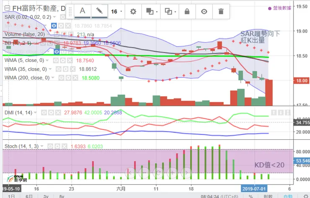Viewport: 310px width, 198px height.
Task: Open drawing settings gear in floating toolbar
Action: pyautogui.click(x=133, y=11)
